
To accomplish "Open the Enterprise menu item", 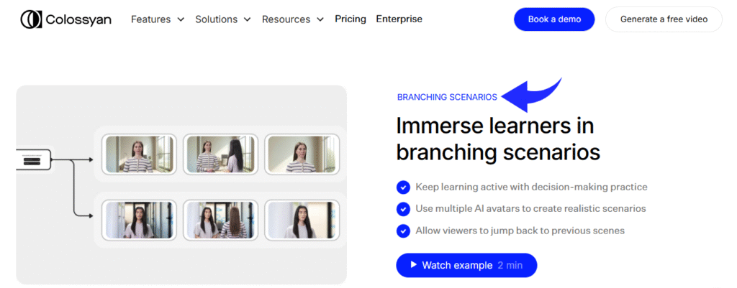I will coord(399,19).
